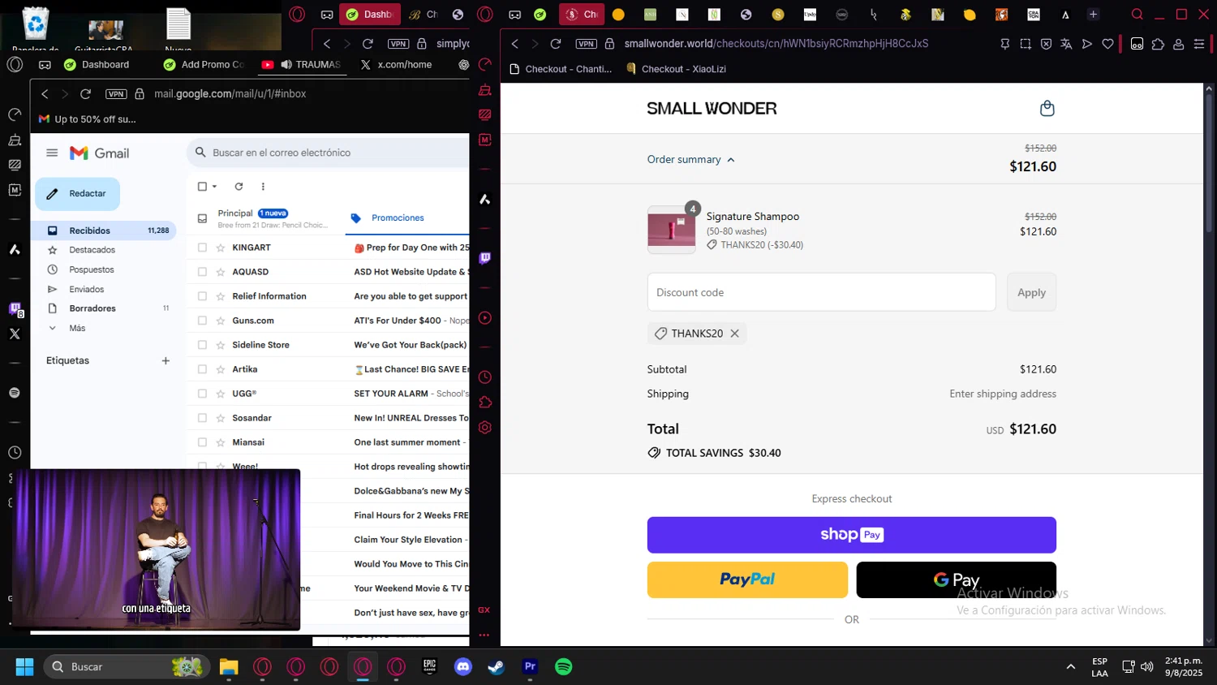The width and height of the screenshot is (1217, 685).
Task: Reload the smallwonder.world checkout page
Action: [x=556, y=44]
